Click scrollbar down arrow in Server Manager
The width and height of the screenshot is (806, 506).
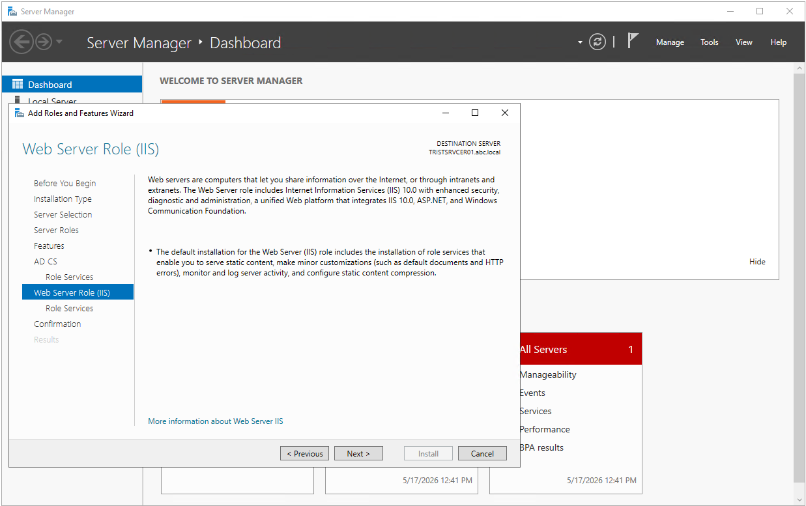click(799, 499)
